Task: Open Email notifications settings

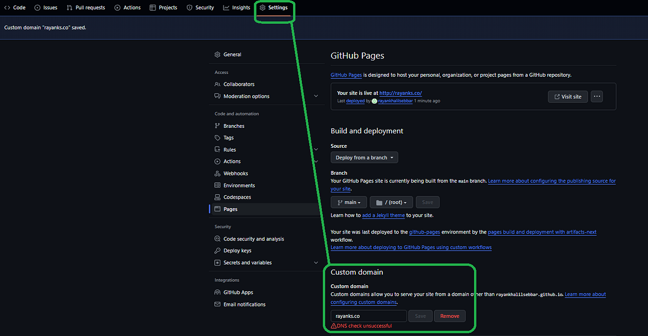Action: pos(244,304)
